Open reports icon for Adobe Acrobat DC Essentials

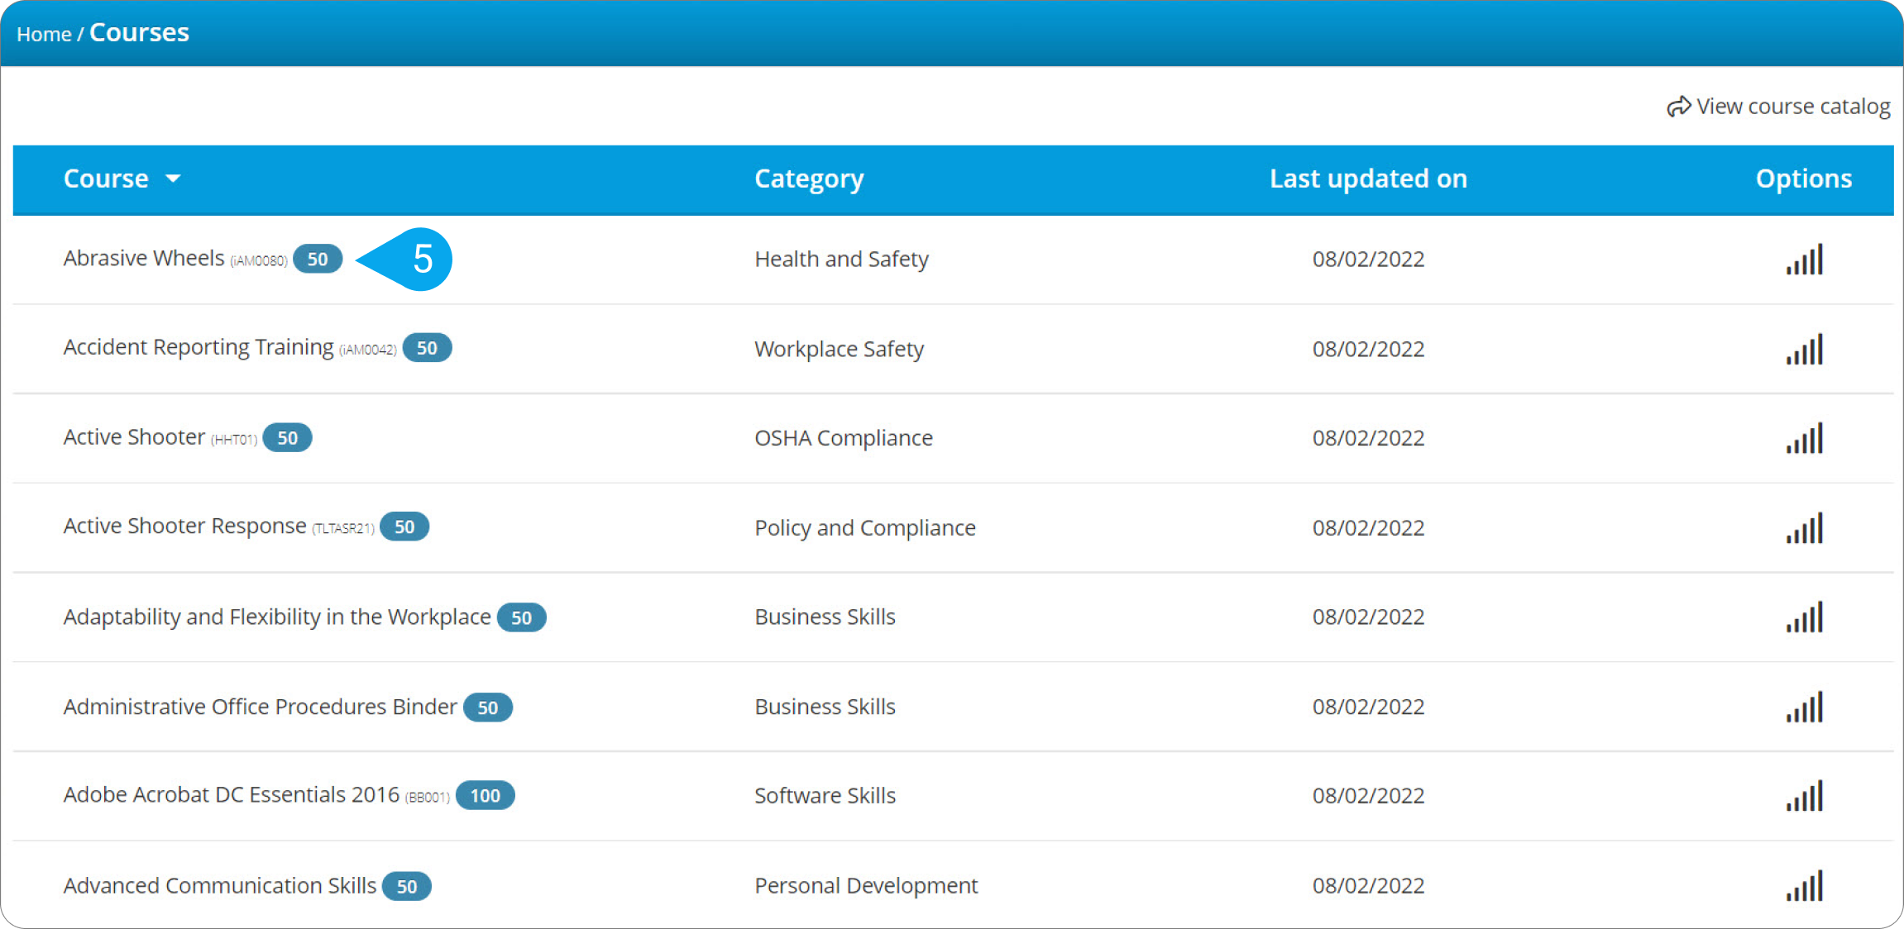tap(1804, 796)
